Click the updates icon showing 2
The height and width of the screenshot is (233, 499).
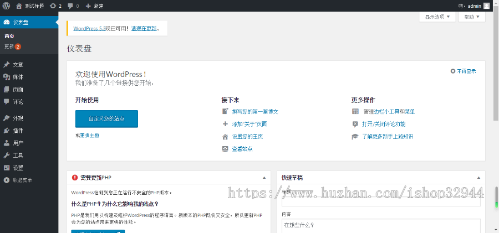click(53, 6)
